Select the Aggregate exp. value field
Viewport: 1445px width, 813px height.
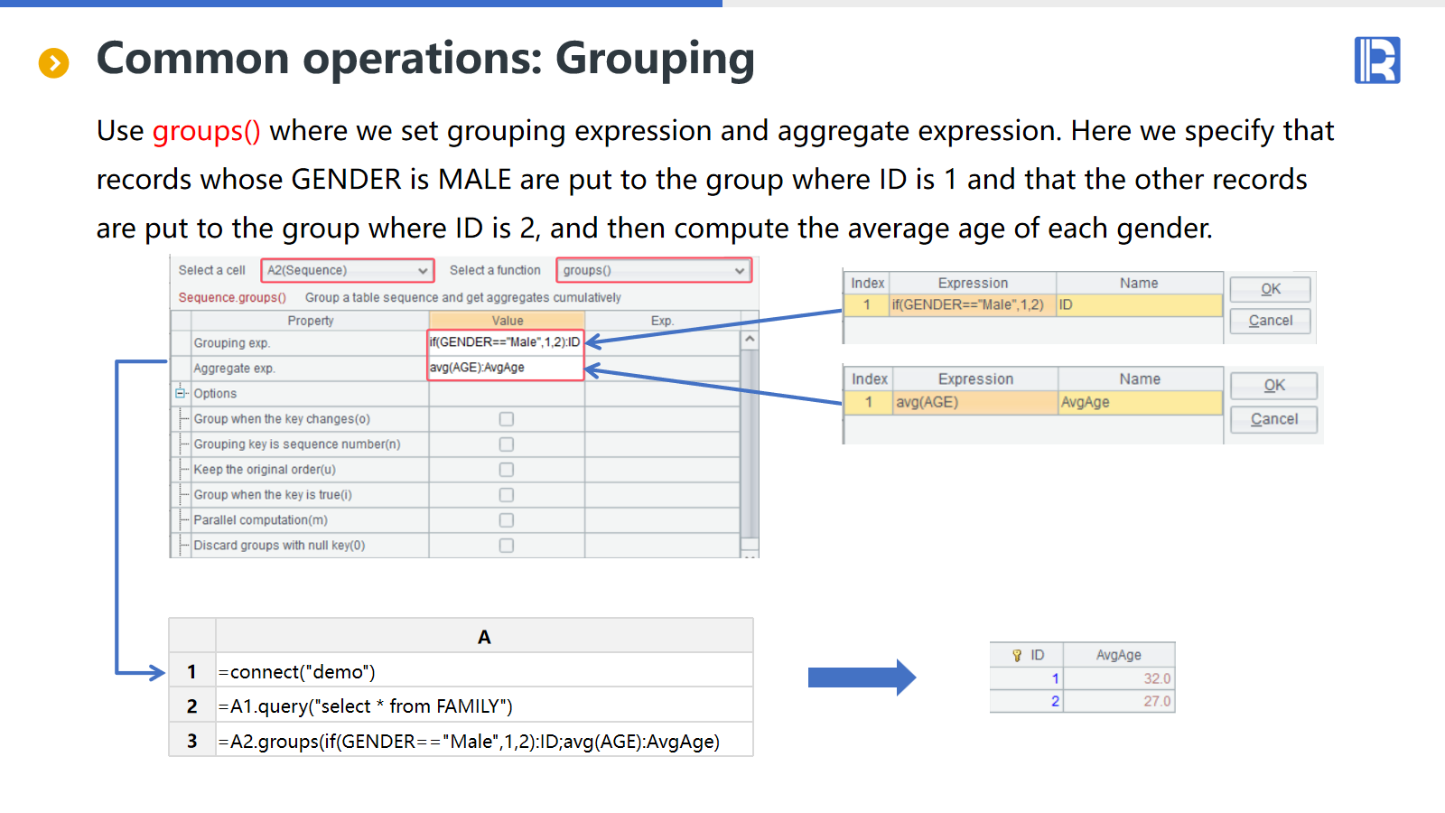505,368
